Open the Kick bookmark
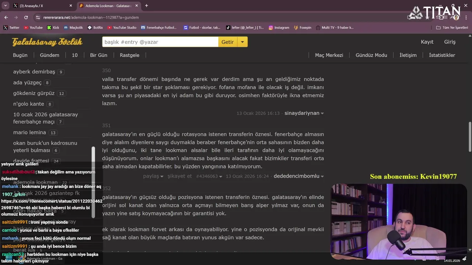The image size is (472, 265). click(53, 28)
